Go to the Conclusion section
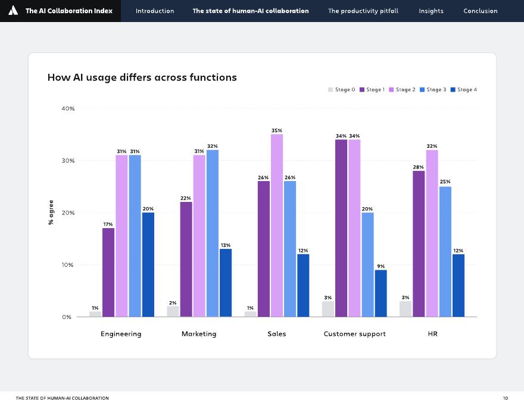This screenshot has width=524, height=405. 480,11
